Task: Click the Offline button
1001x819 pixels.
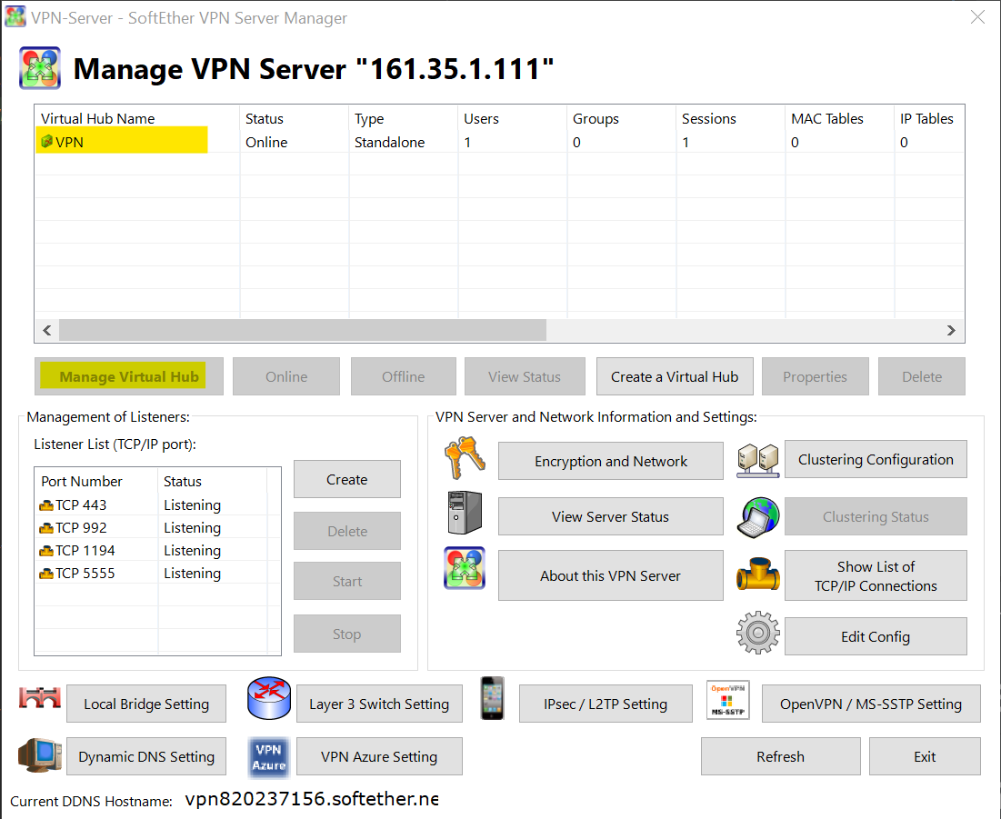Action: pyautogui.click(x=404, y=376)
